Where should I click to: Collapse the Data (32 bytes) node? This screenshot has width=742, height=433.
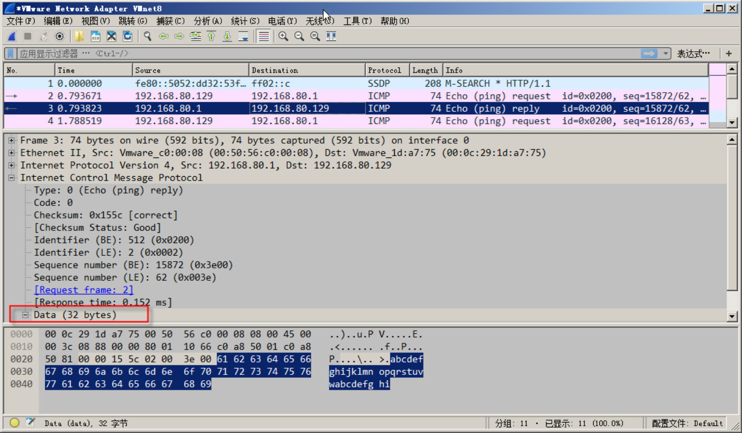25,315
